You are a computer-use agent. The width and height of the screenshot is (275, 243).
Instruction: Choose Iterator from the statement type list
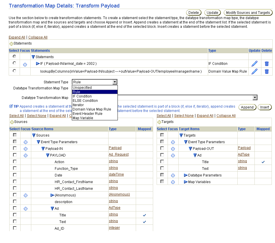95,105
